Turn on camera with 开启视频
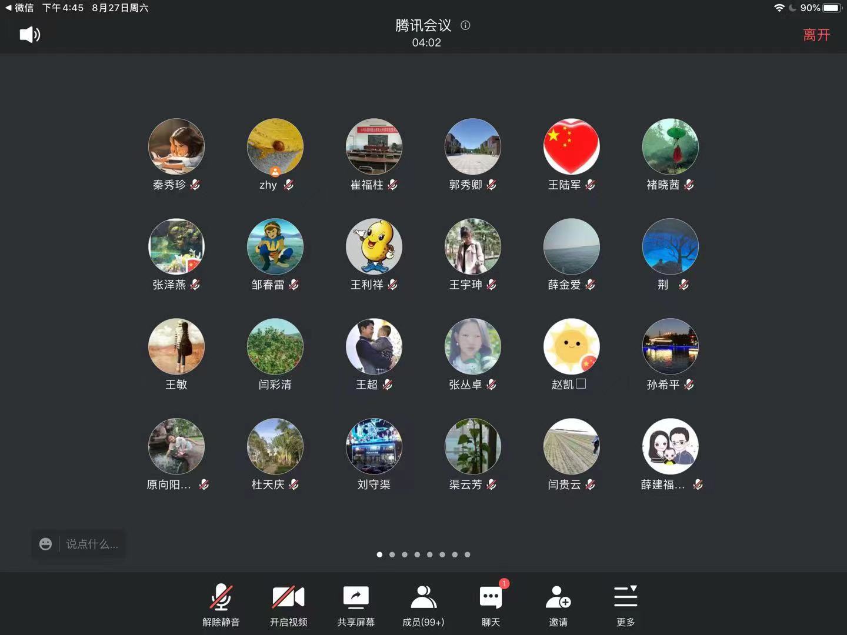 pos(288,605)
